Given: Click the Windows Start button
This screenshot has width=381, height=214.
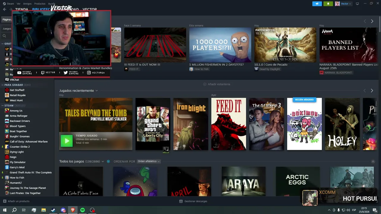Looking at the screenshot, I should (x=4, y=210).
